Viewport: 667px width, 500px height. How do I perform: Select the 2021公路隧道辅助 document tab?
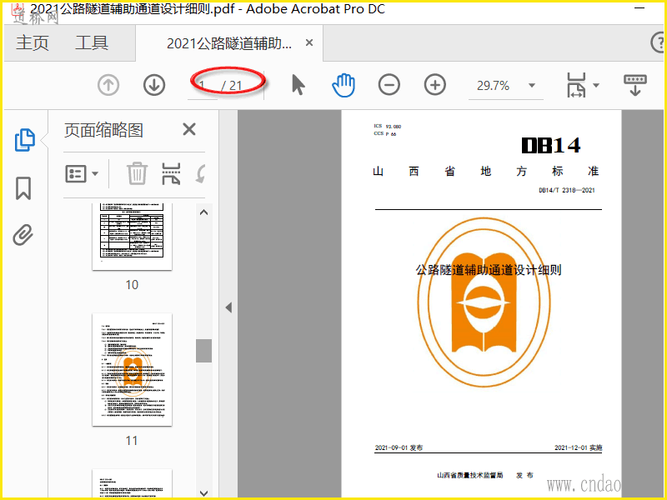(x=228, y=43)
